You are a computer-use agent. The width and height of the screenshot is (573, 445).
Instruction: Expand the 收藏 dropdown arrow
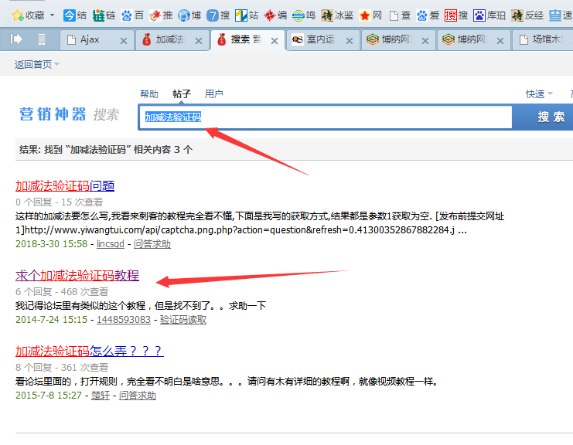pos(52,15)
